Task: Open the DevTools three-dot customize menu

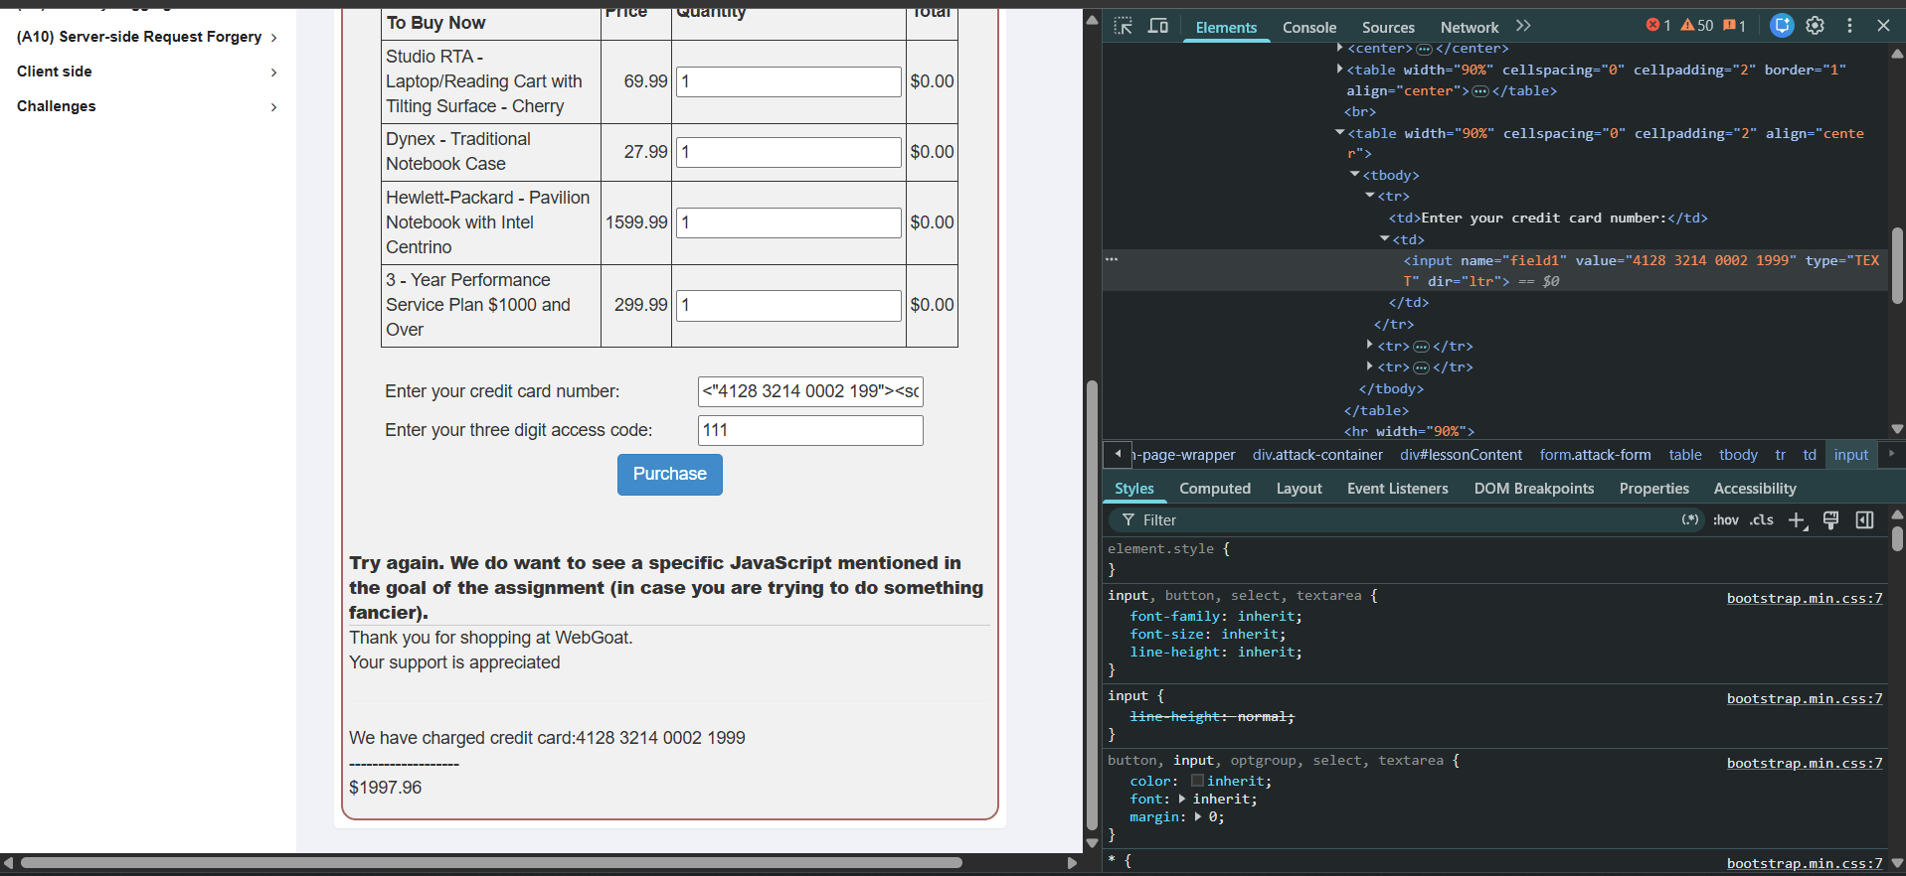Action: point(1849,26)
